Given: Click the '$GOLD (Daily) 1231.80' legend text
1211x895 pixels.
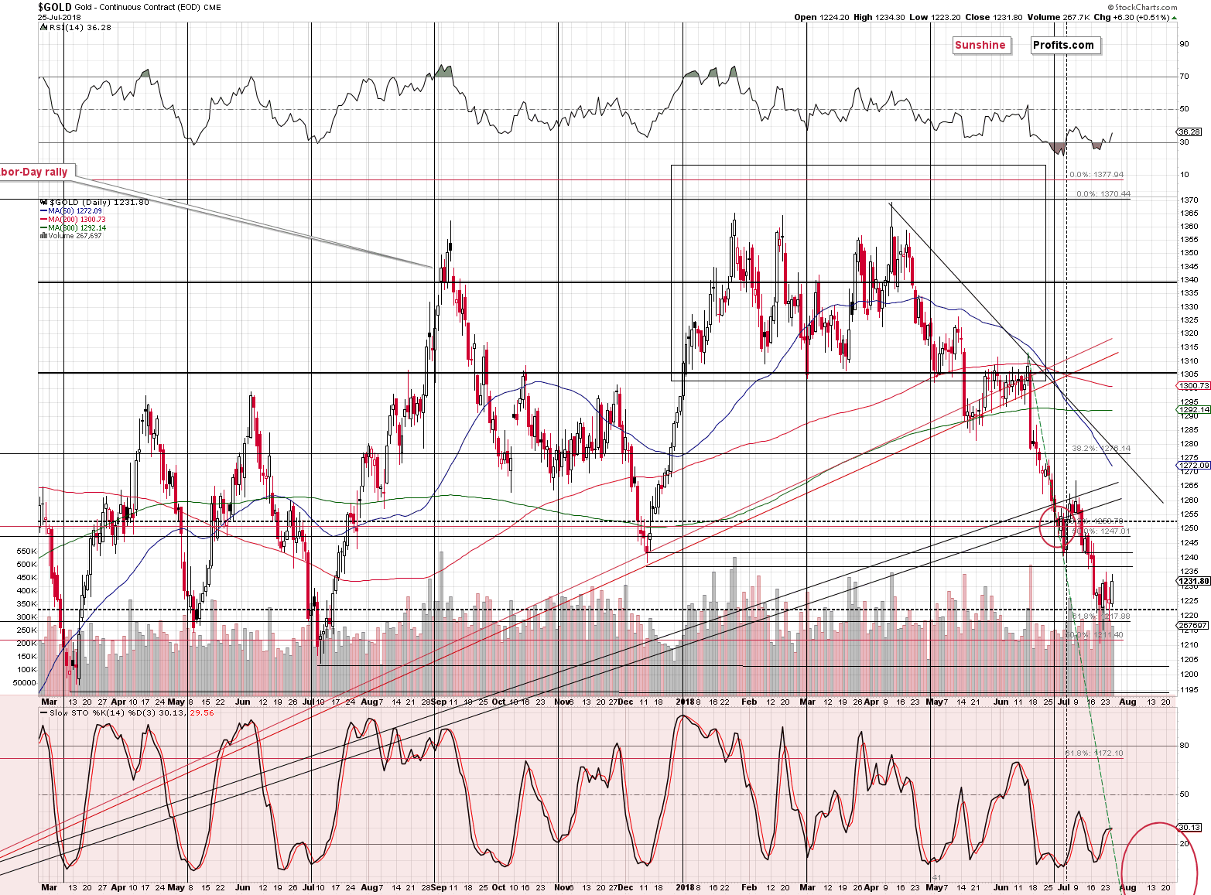Looking at the screenshot, I should pos(99,202).
